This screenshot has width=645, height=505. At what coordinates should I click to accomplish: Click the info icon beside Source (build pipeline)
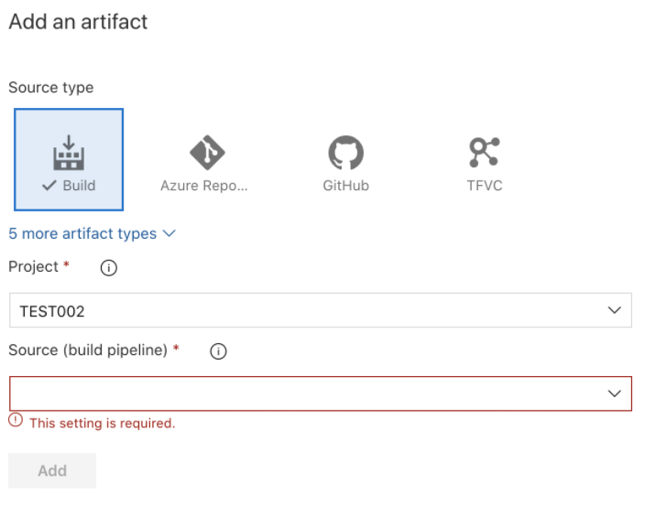(x=218, y=351)
